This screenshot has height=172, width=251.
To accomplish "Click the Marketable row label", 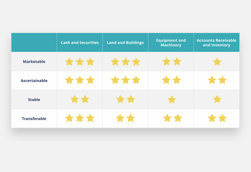I will click(34, 62).
